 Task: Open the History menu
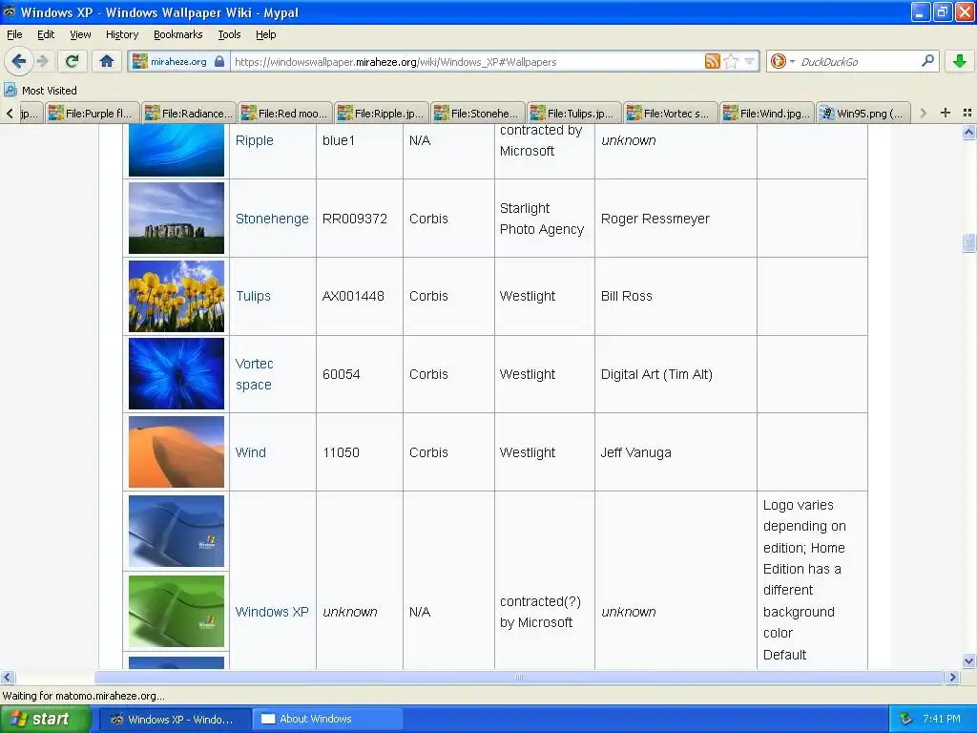tap(122, 34)
